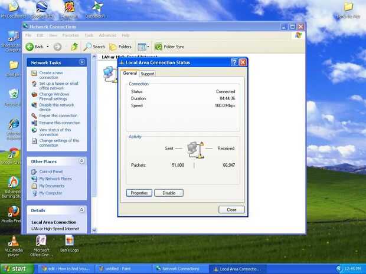Close the Local Area Connection Status dialog

point(231,209)
